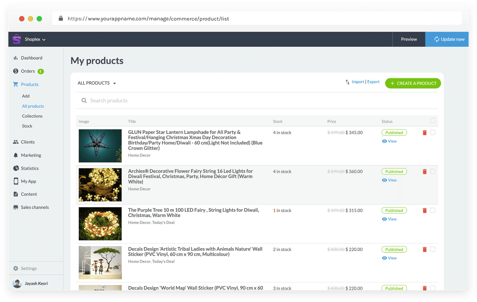Open My App via the phone icon
This screenshot has width=477, height=302.
click(x=16, y=181)
